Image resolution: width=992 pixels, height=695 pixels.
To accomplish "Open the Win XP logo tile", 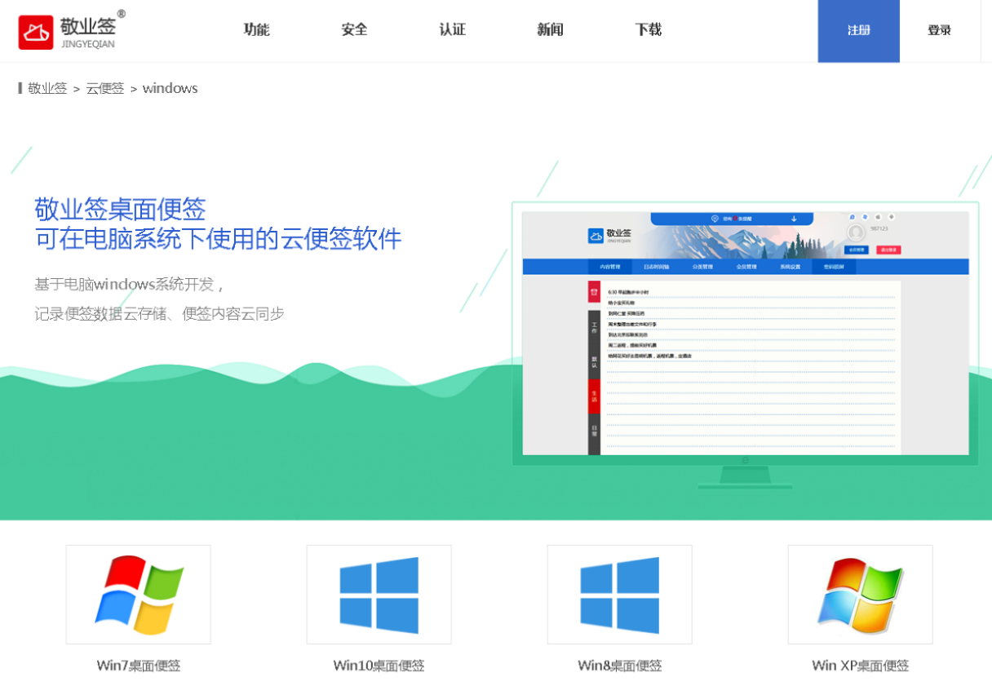I will pos(860,594).
